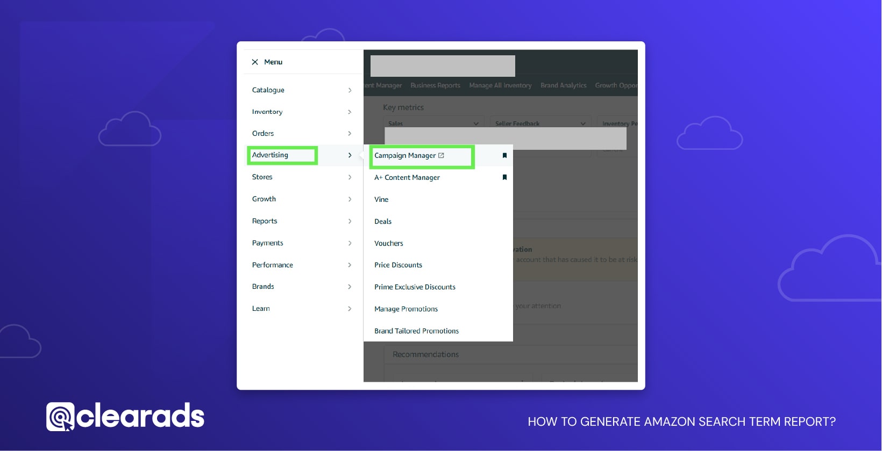This screenshot has height=451, width=882.
Task: Go to Manage All Inventory in the top bar
Action: point(500,85)
